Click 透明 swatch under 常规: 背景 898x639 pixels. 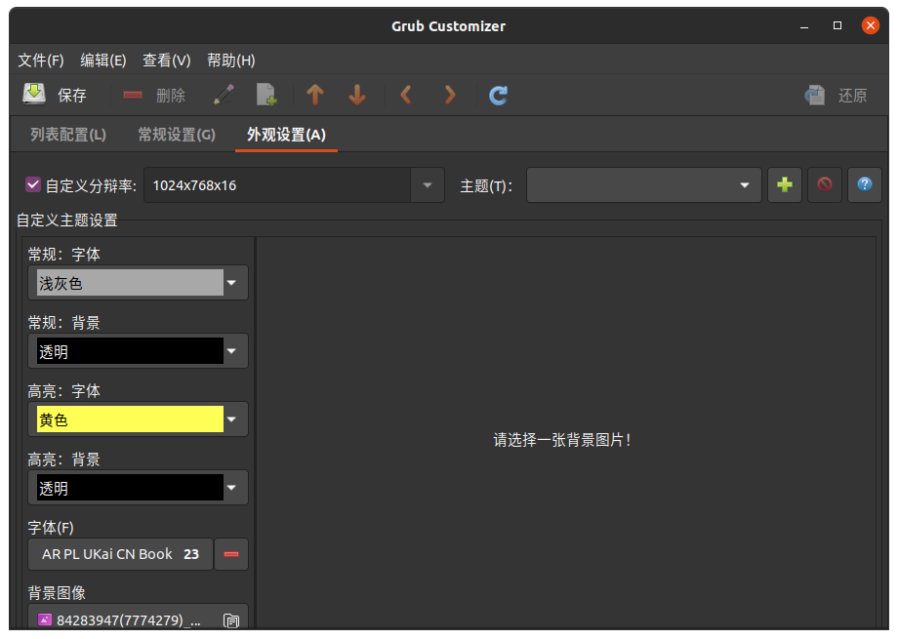[x=130, y=350]
